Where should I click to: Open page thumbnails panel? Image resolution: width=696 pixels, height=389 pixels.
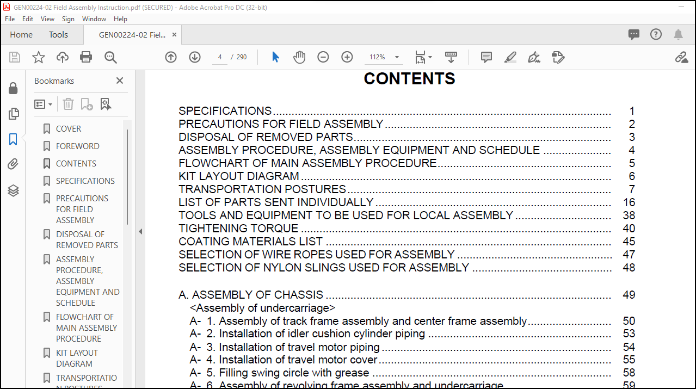[13, 114]
